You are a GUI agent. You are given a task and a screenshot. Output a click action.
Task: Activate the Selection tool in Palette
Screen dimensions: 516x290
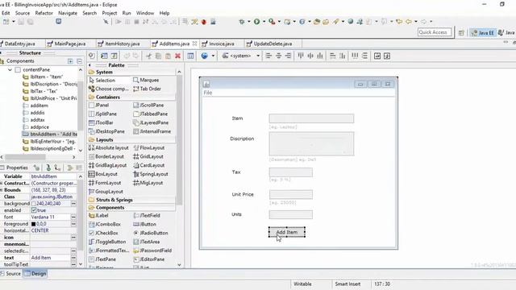tap(102, 81)
